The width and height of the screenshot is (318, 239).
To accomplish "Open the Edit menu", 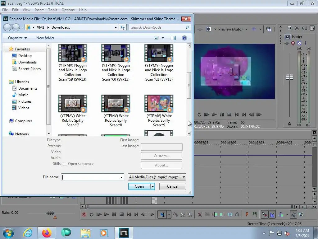I will [15, 10].
